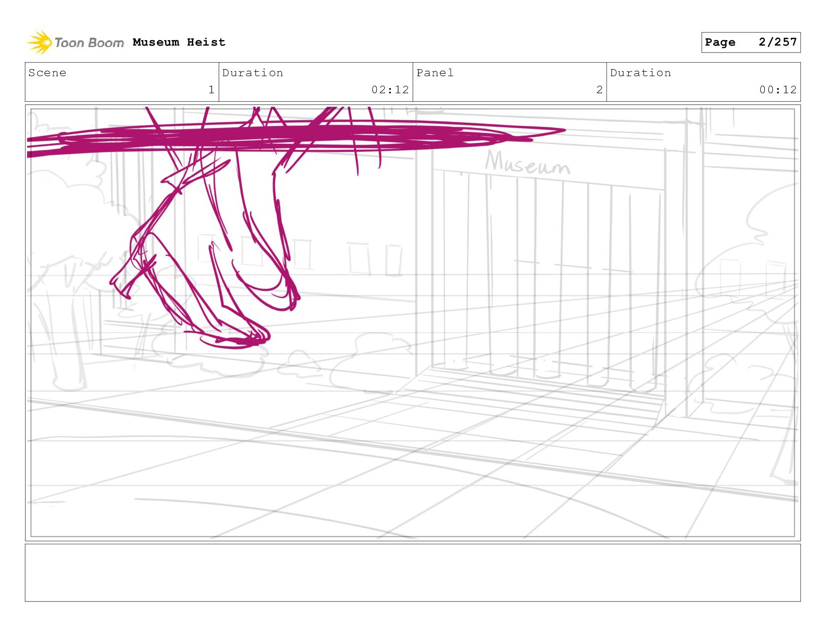827x639 pixels.
Task: Select the 'Museum Heist' project title
Action: [179, 42]
